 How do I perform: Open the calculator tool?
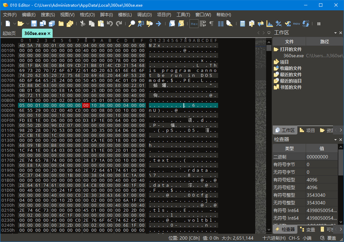[242, 24]
